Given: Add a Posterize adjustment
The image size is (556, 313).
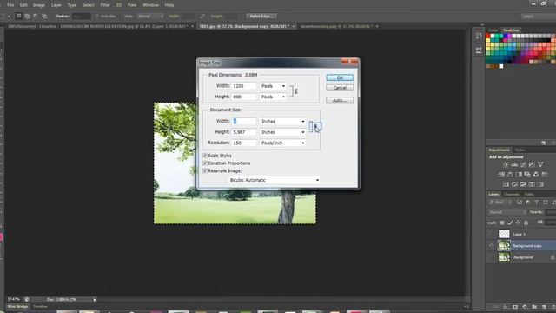Looking at the screenshot, I should point(514,184).
